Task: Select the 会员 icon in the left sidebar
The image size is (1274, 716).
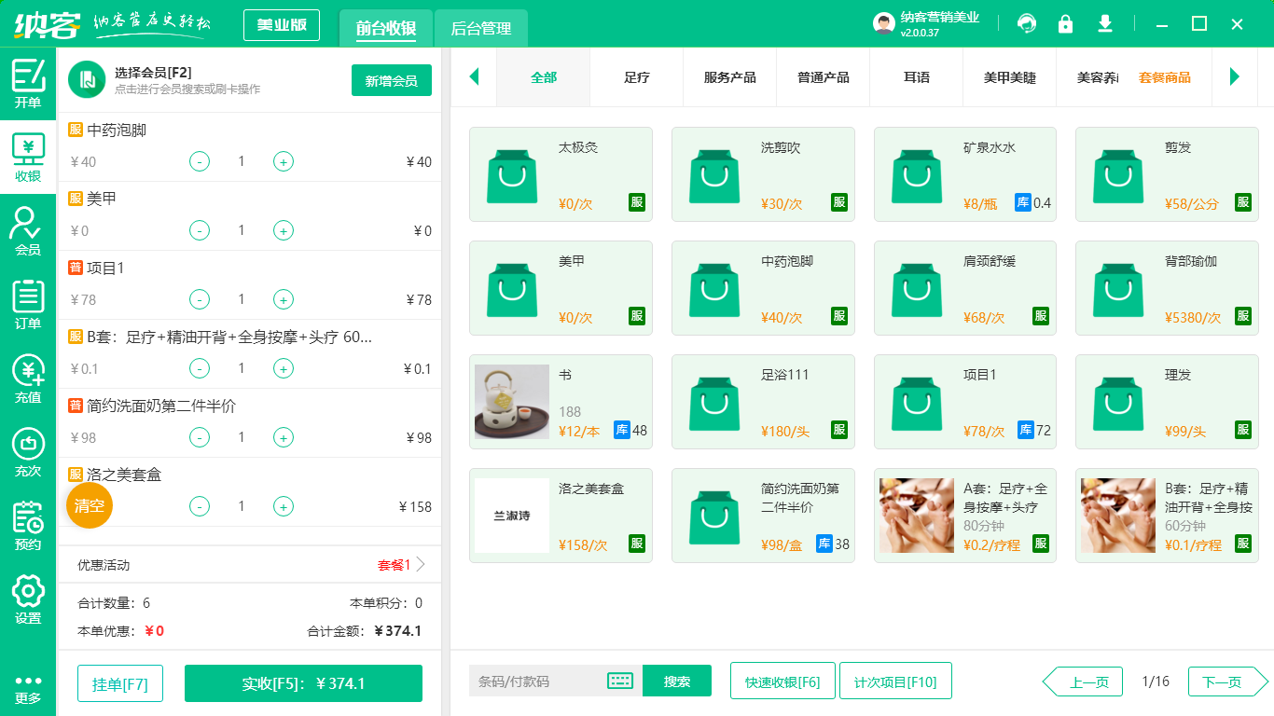Action: click(27, 228)
